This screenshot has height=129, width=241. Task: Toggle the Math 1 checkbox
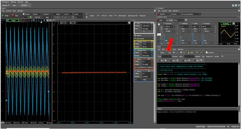[135, 59]
